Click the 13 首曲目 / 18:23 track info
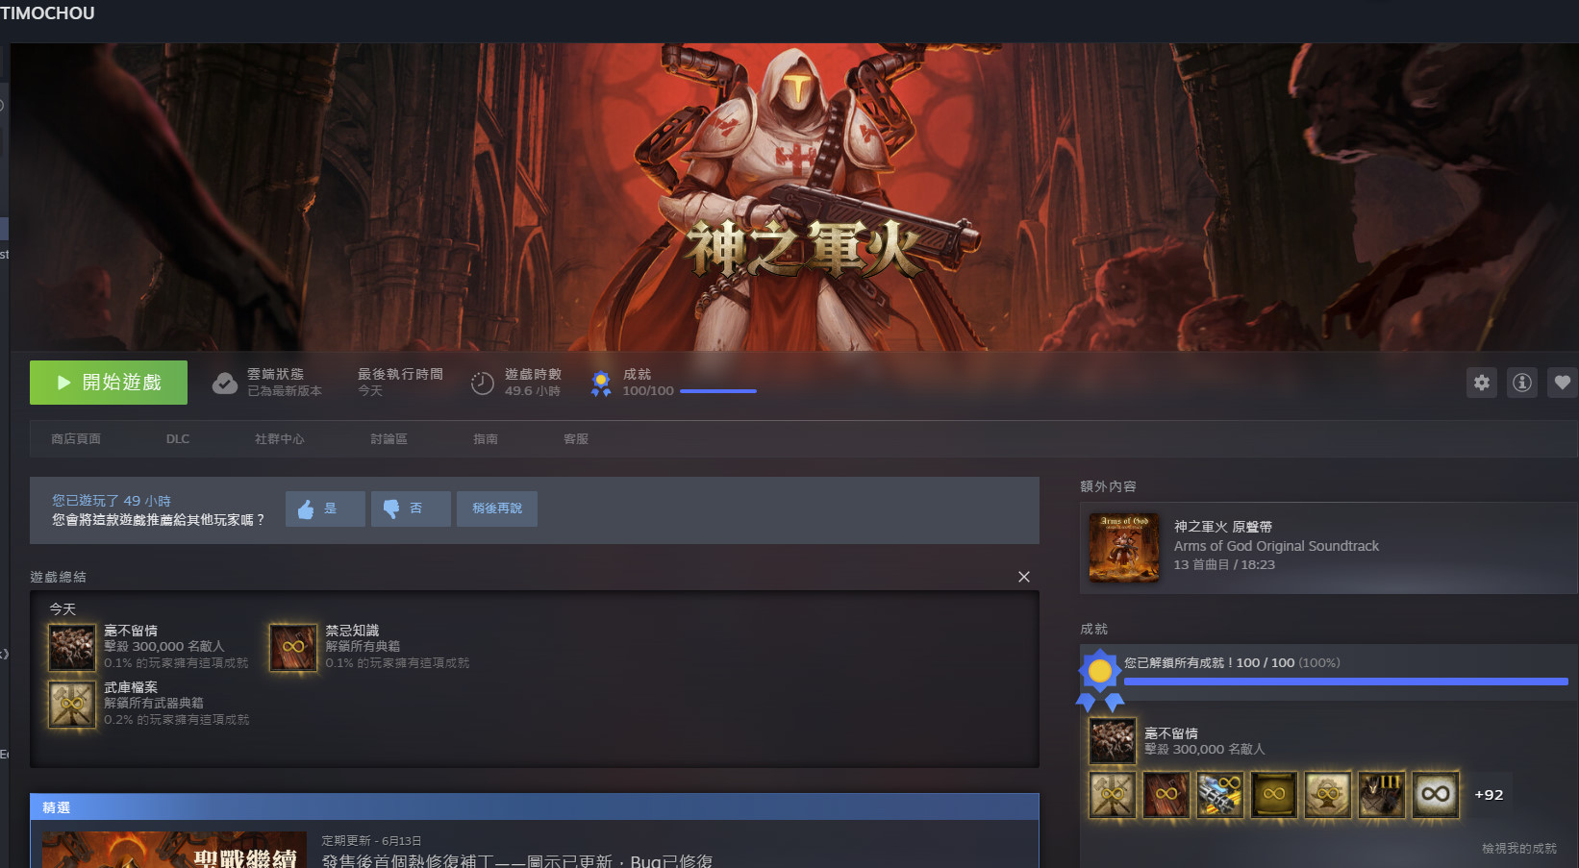This screenshot has height=868, width=1579. click(1224, 565)
